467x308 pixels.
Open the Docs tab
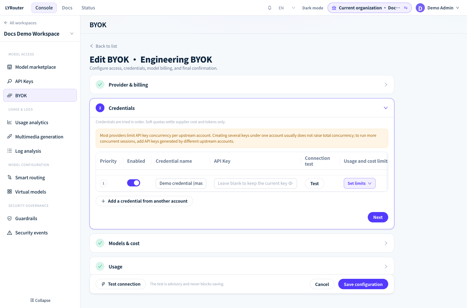67,8
